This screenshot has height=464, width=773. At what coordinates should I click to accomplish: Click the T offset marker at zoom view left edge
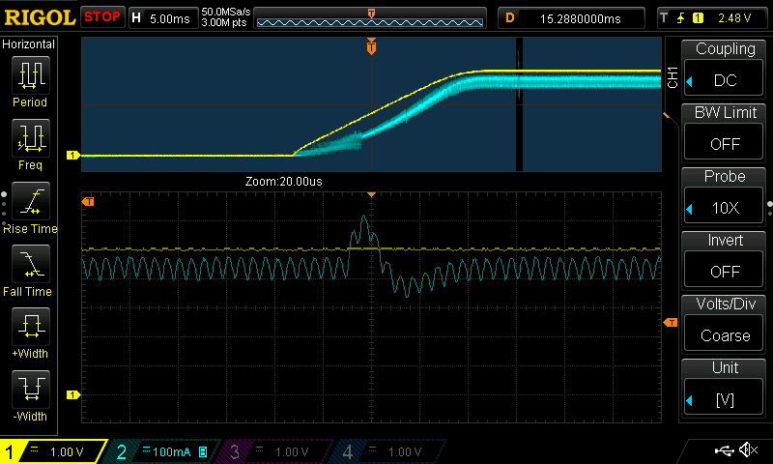tap(88, 202)
